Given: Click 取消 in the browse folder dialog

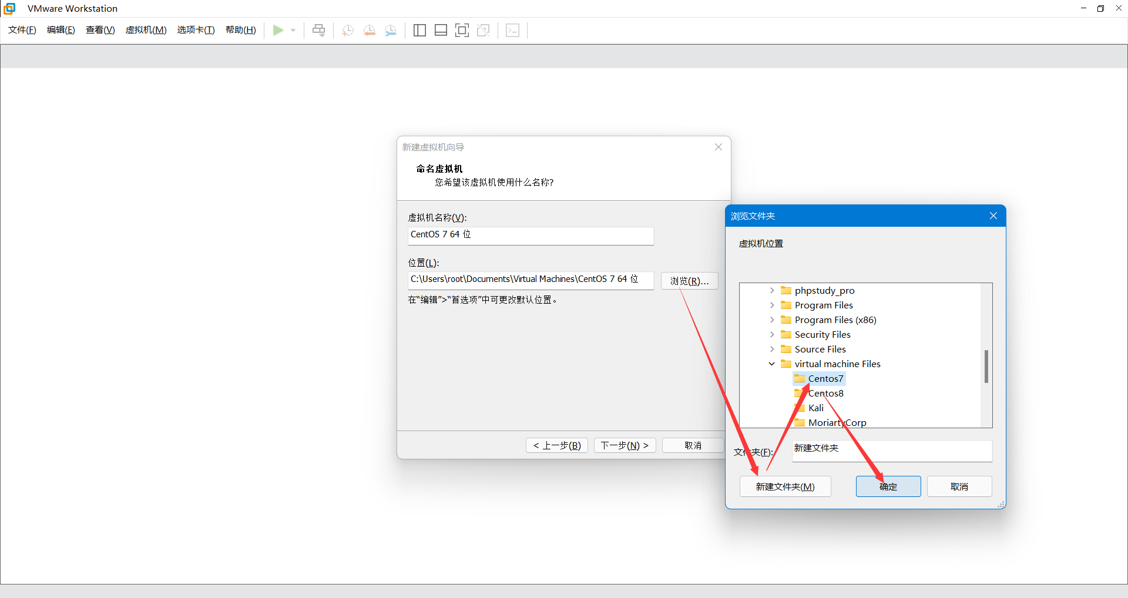Looking at the screenshot, I should click(x=959, y=486).
